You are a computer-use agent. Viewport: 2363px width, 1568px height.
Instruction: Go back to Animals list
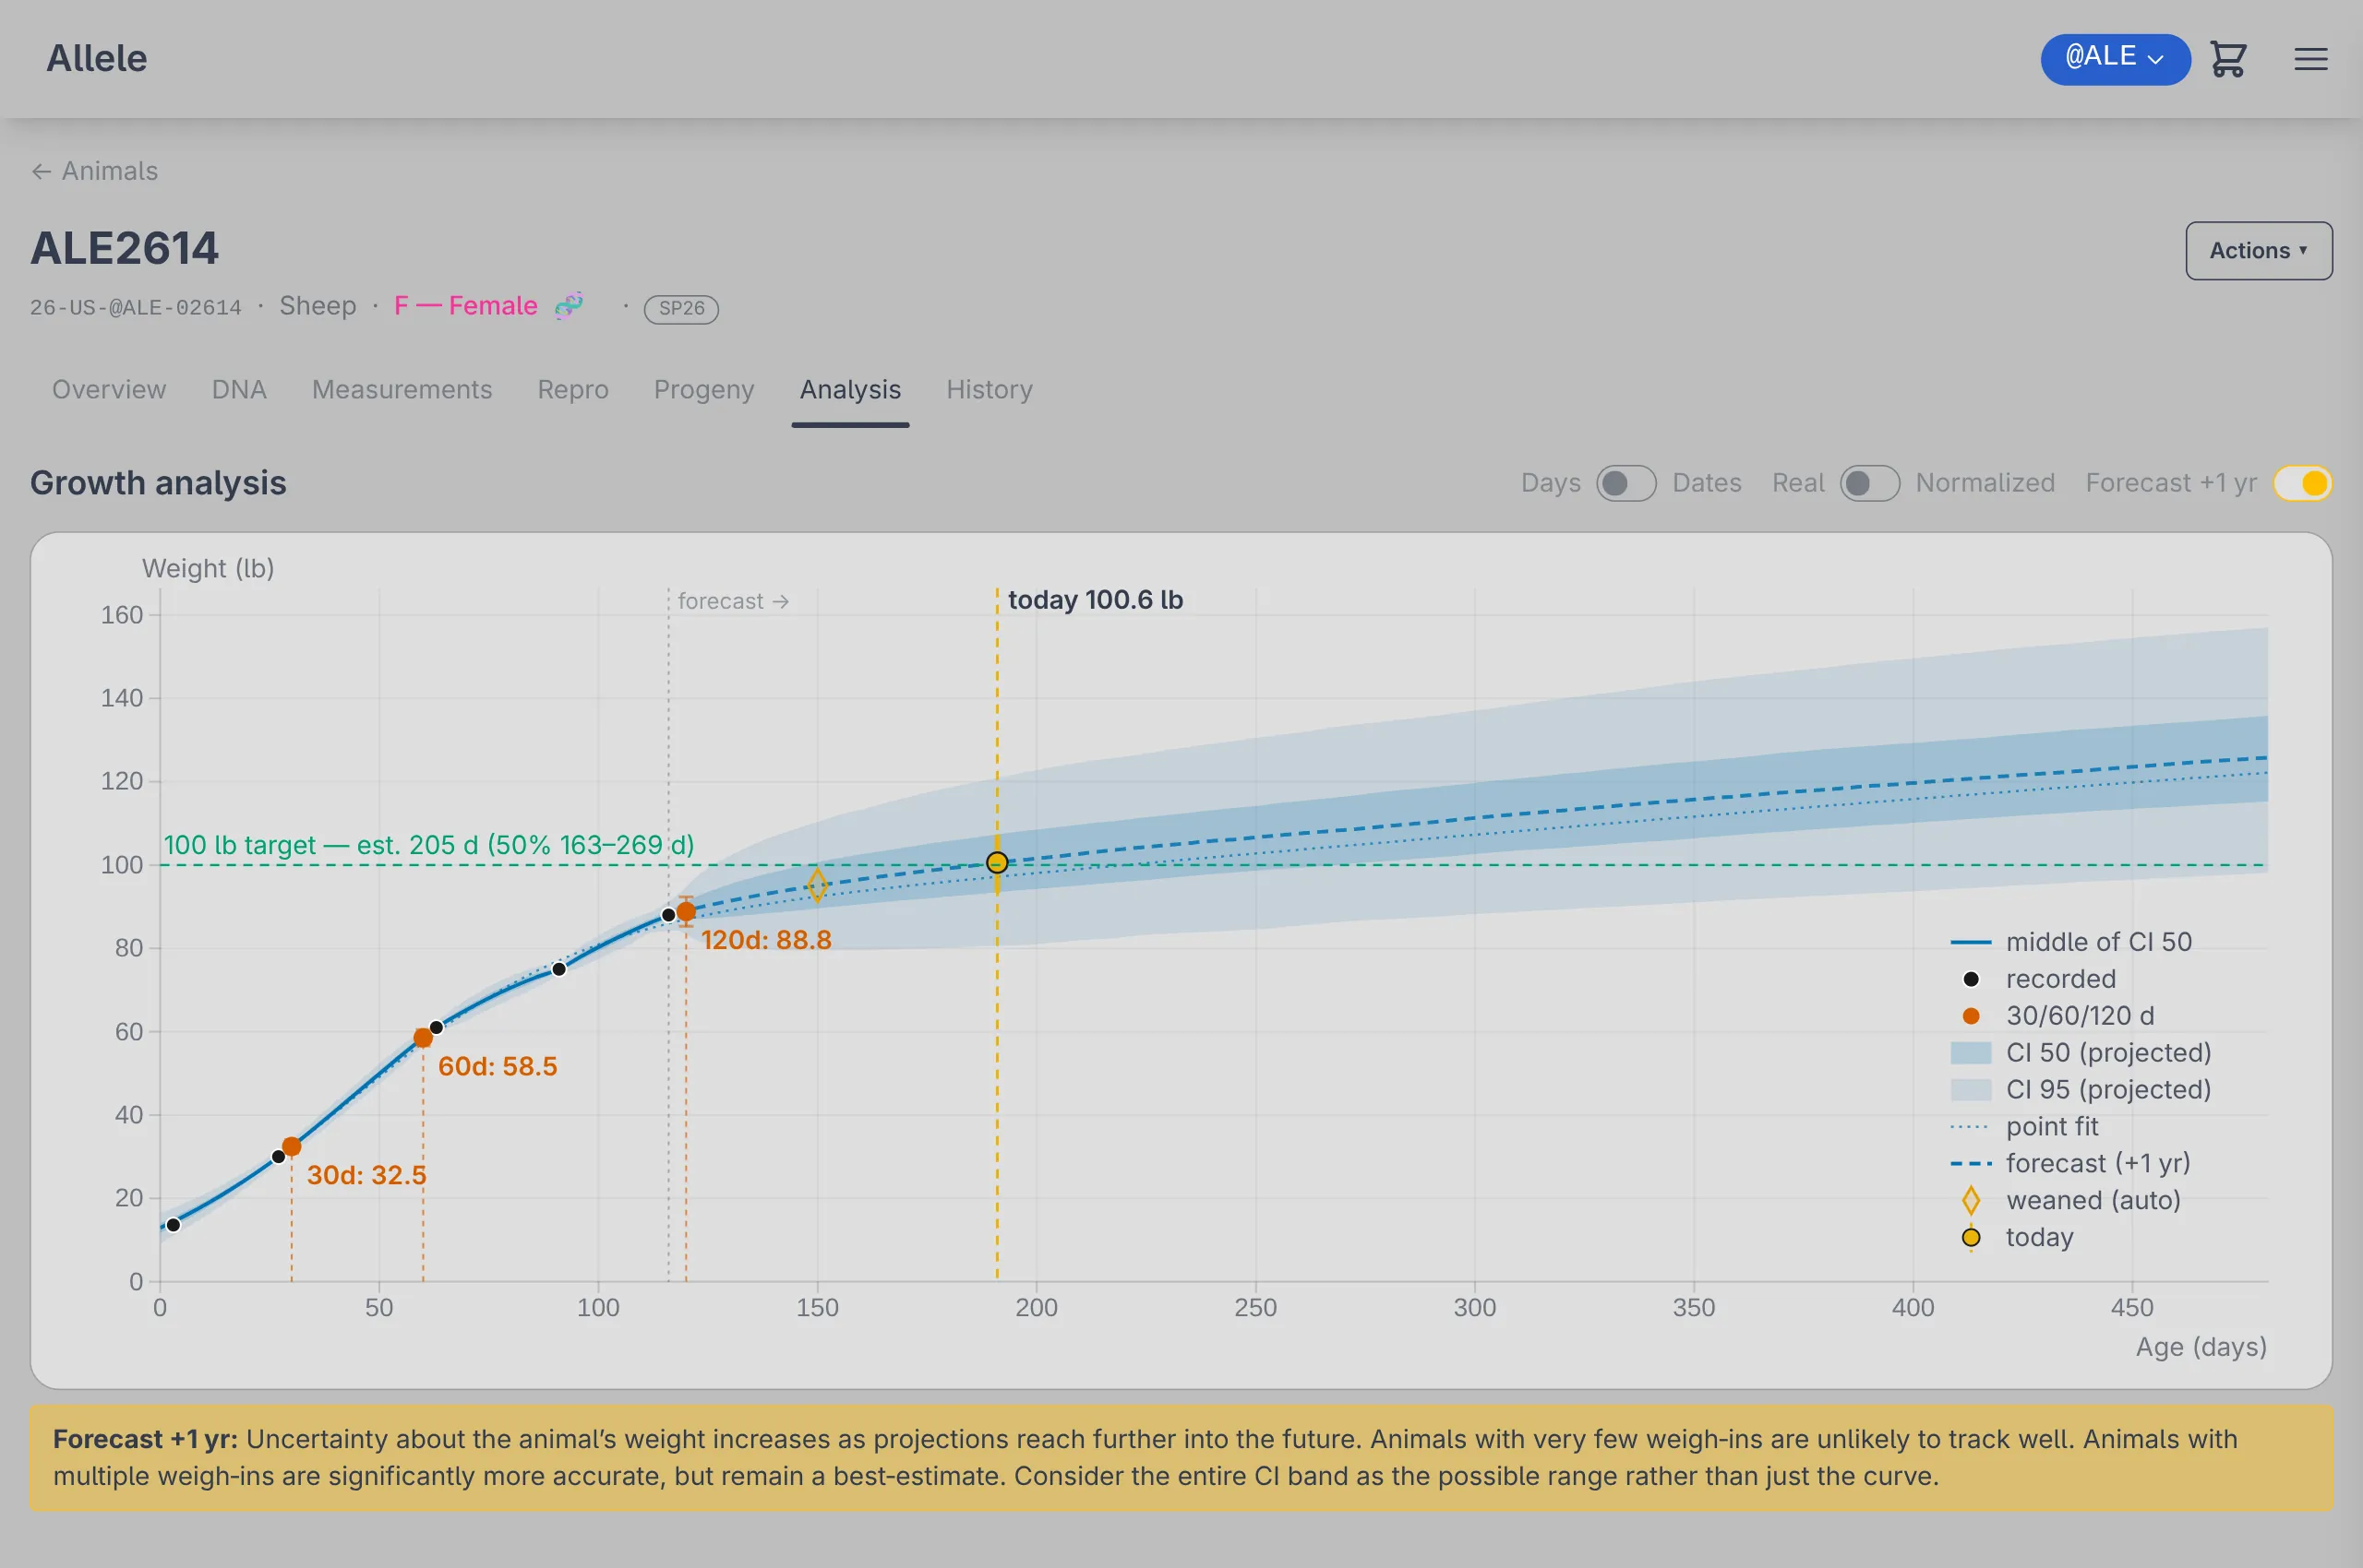pyautogui.click(x=95, y=171)
